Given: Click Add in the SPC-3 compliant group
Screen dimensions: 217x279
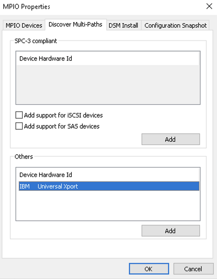Looking at the screenshot, I should pos(170,139).
